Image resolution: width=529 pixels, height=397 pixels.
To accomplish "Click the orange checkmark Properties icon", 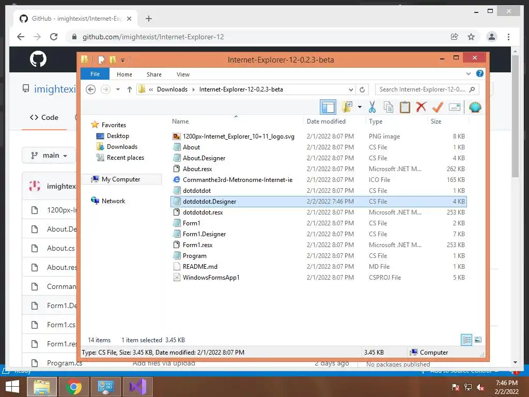I will 438,107.
